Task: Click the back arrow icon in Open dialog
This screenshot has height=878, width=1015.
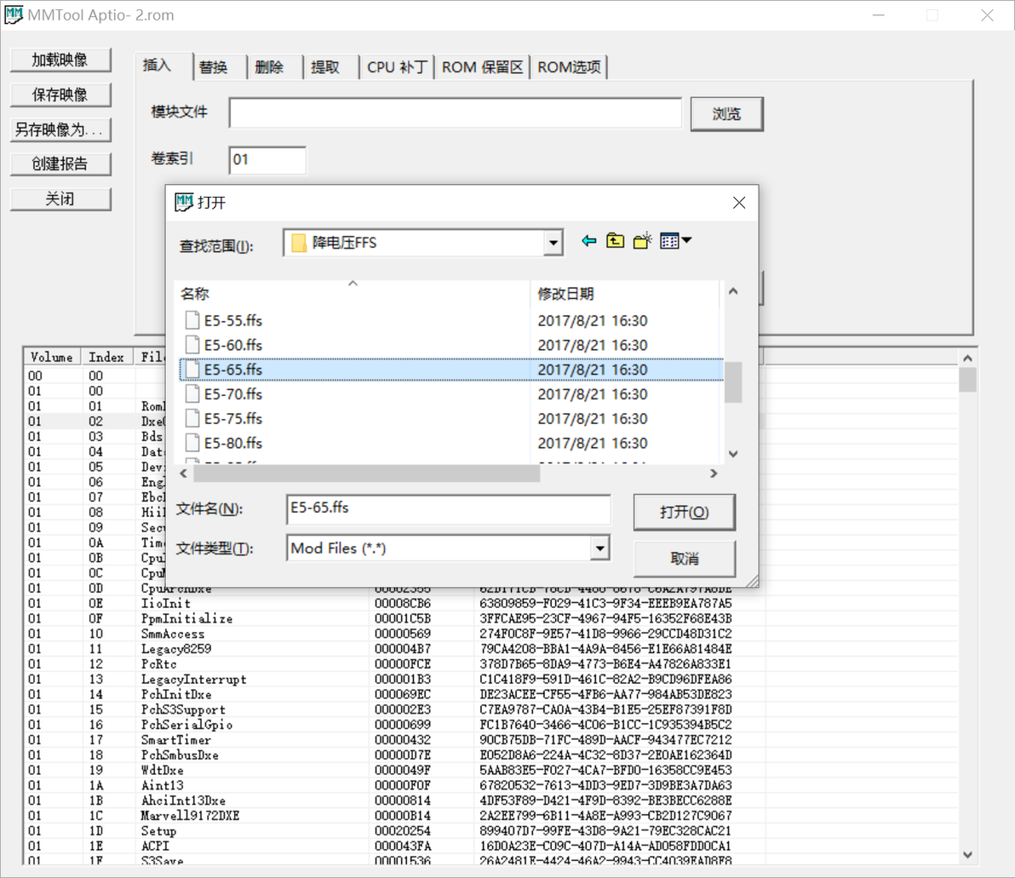Action: click(588, 242)
